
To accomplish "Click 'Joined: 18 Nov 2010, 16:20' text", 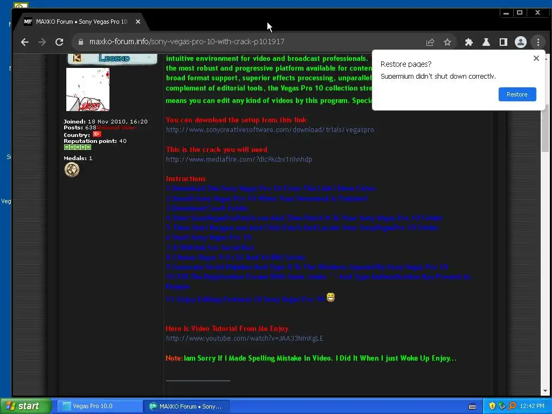I will tap(106, 121).
